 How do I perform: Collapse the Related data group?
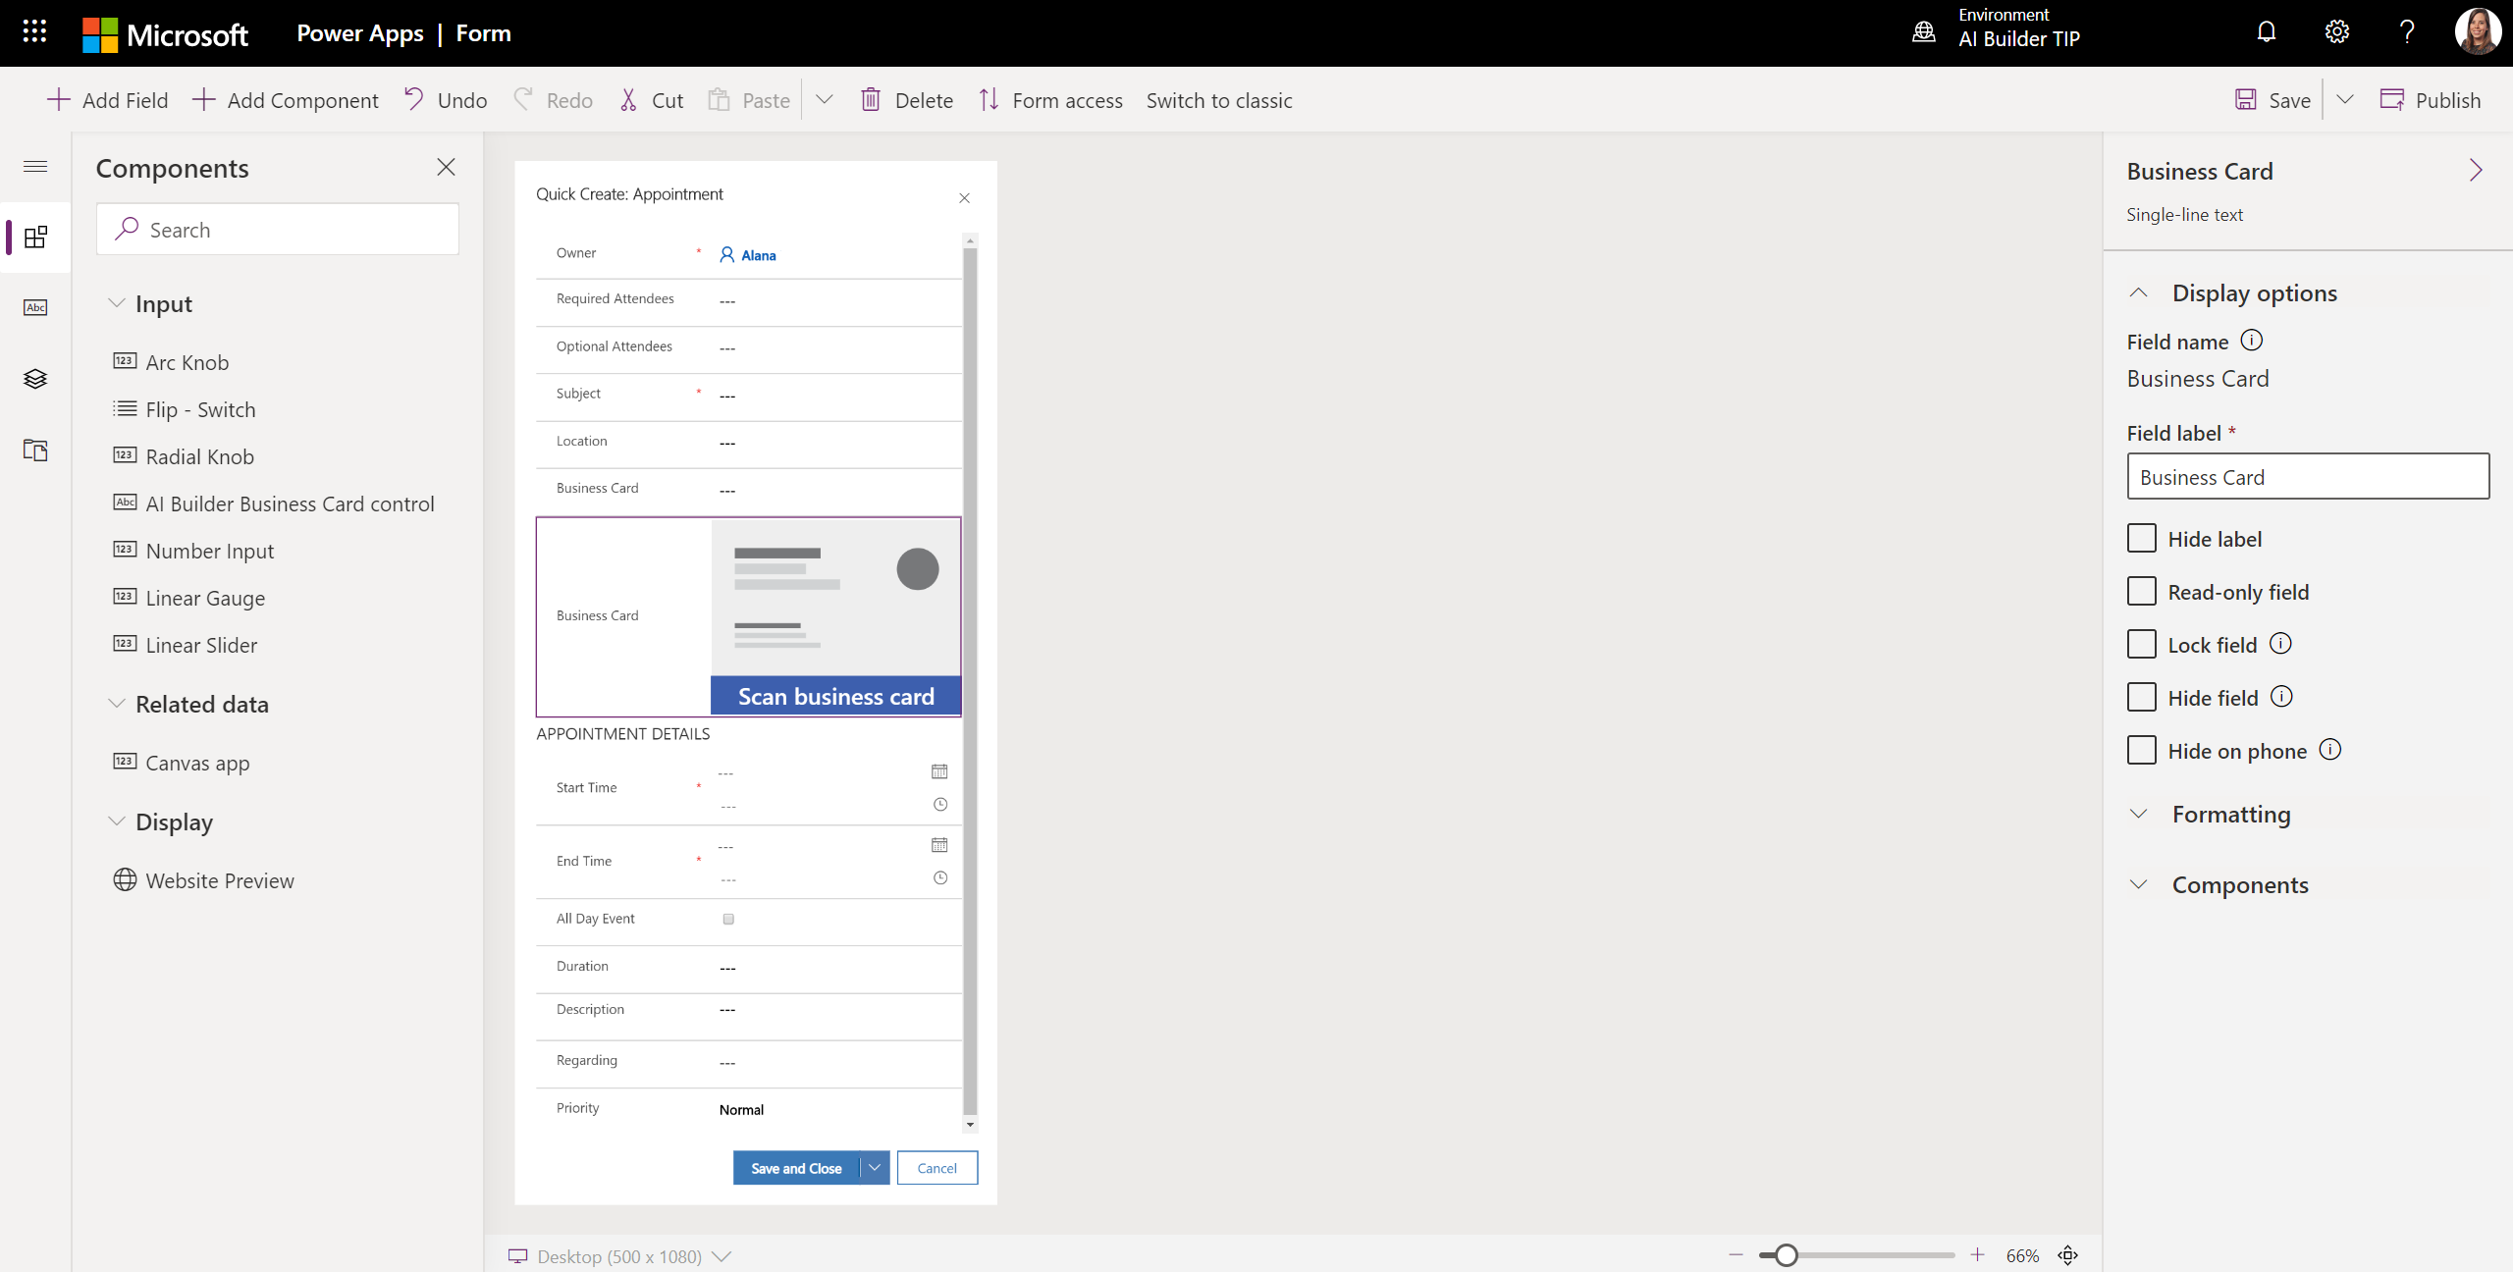click(x=117, y=704)
